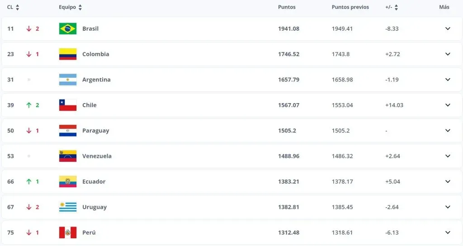The image size is (463, 246).
Task: Click Argentina's 1657.79 points value
Action: 288,80
